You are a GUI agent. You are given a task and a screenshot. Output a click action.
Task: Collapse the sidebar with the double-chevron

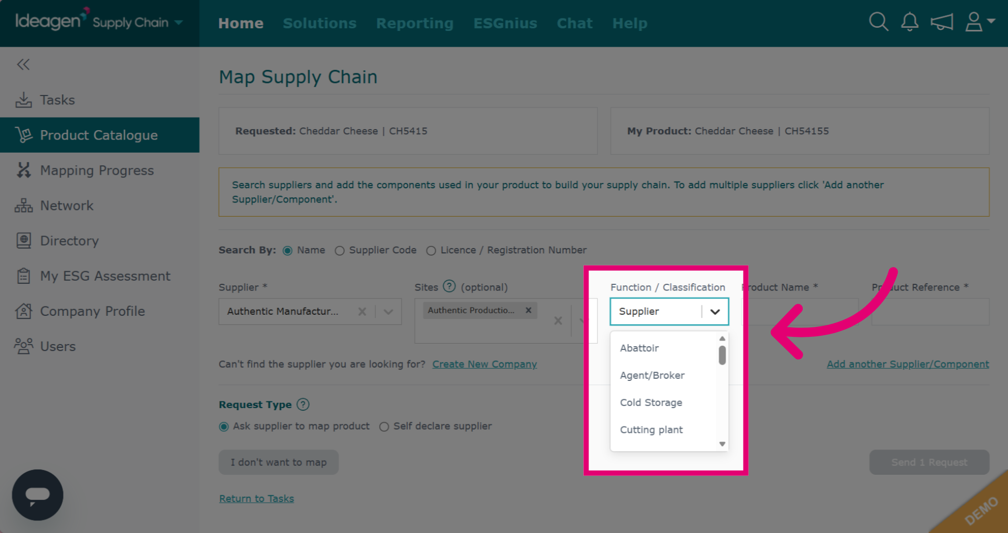(x=23, y=65)
